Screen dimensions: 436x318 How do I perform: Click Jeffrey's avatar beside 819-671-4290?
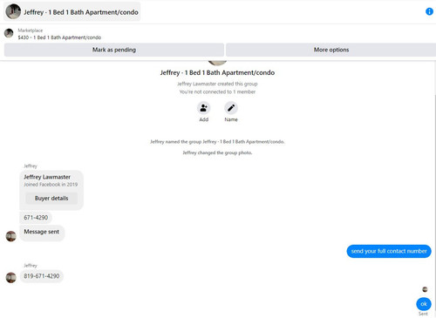pyautogui.click(x=11, y=277)
